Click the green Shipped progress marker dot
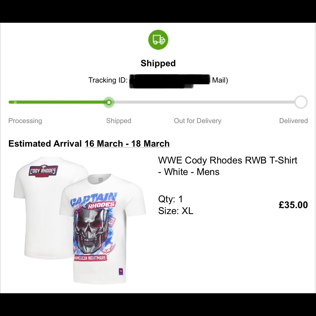 [109, 102]
